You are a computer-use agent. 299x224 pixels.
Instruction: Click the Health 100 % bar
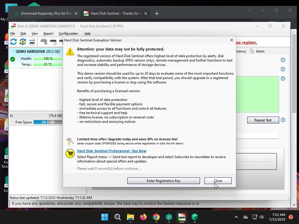click(48, 58)
